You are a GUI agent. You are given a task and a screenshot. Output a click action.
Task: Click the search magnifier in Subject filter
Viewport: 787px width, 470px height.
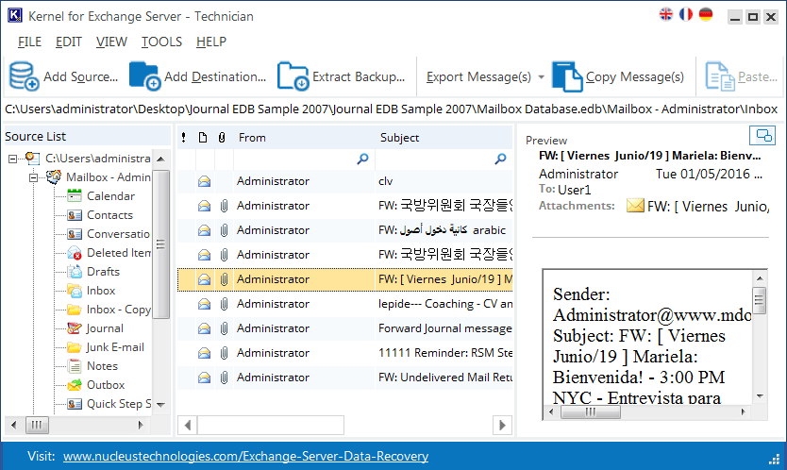pos(500,159)
